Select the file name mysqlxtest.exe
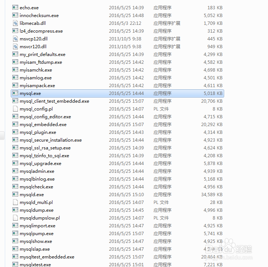This screenshot has width=268, height=267. click(x=35, y=265)
